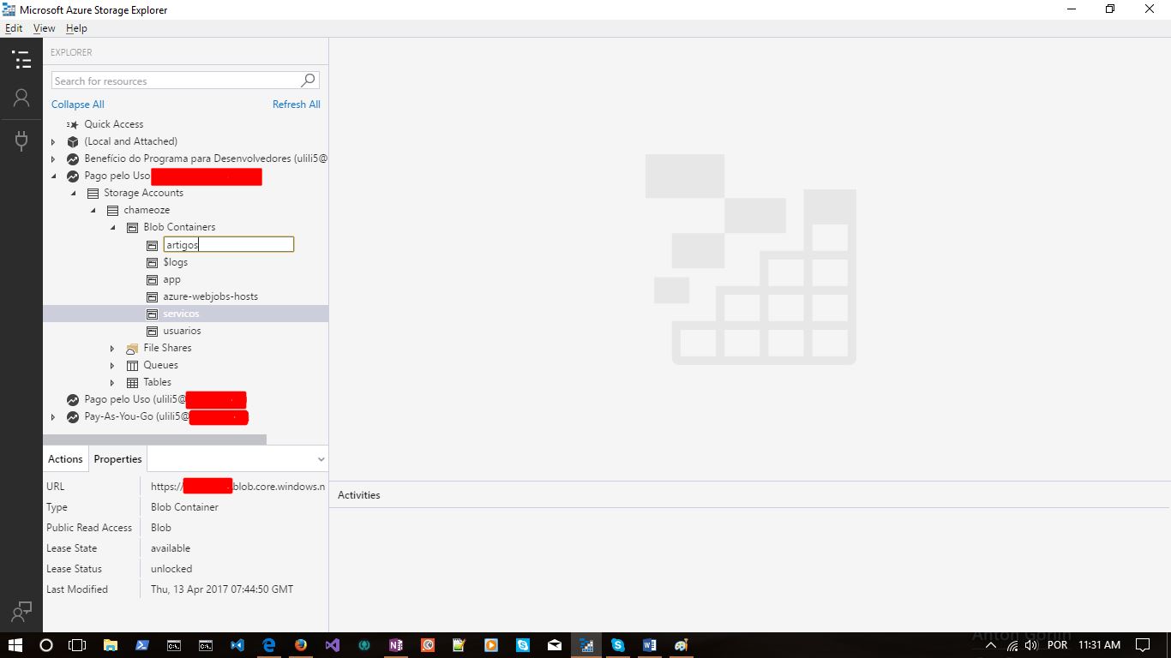
Task: Open PowerShell from the taskbar
Action: pyautogui.click(x=141, y=645)
